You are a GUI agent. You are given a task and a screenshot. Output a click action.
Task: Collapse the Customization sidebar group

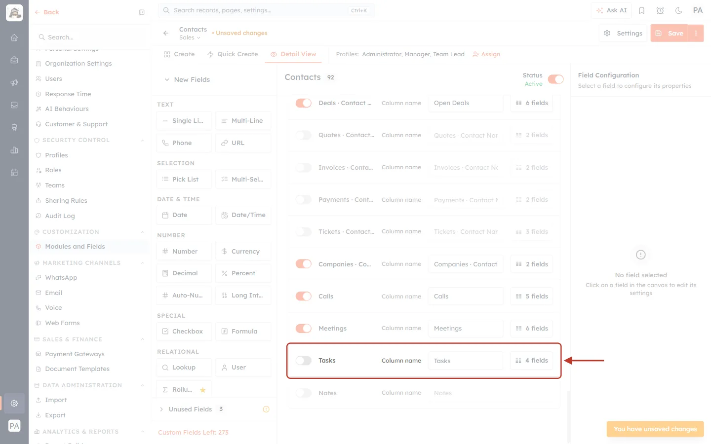pyautogui.click(x=143, y=232)
